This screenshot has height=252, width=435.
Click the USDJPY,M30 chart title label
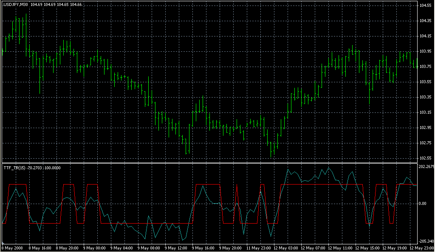tap(16, 4)
